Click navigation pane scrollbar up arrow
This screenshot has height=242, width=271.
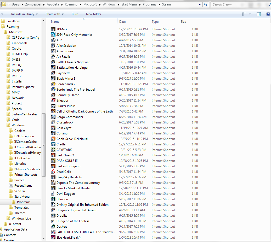pyautogui.click(x=44, y=21)
